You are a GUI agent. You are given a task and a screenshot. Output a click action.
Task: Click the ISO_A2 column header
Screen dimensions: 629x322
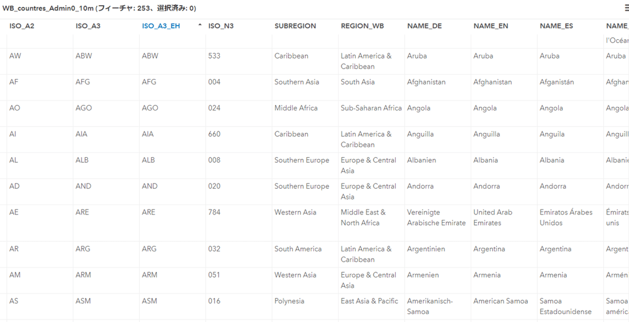click(x=22, y=26)
